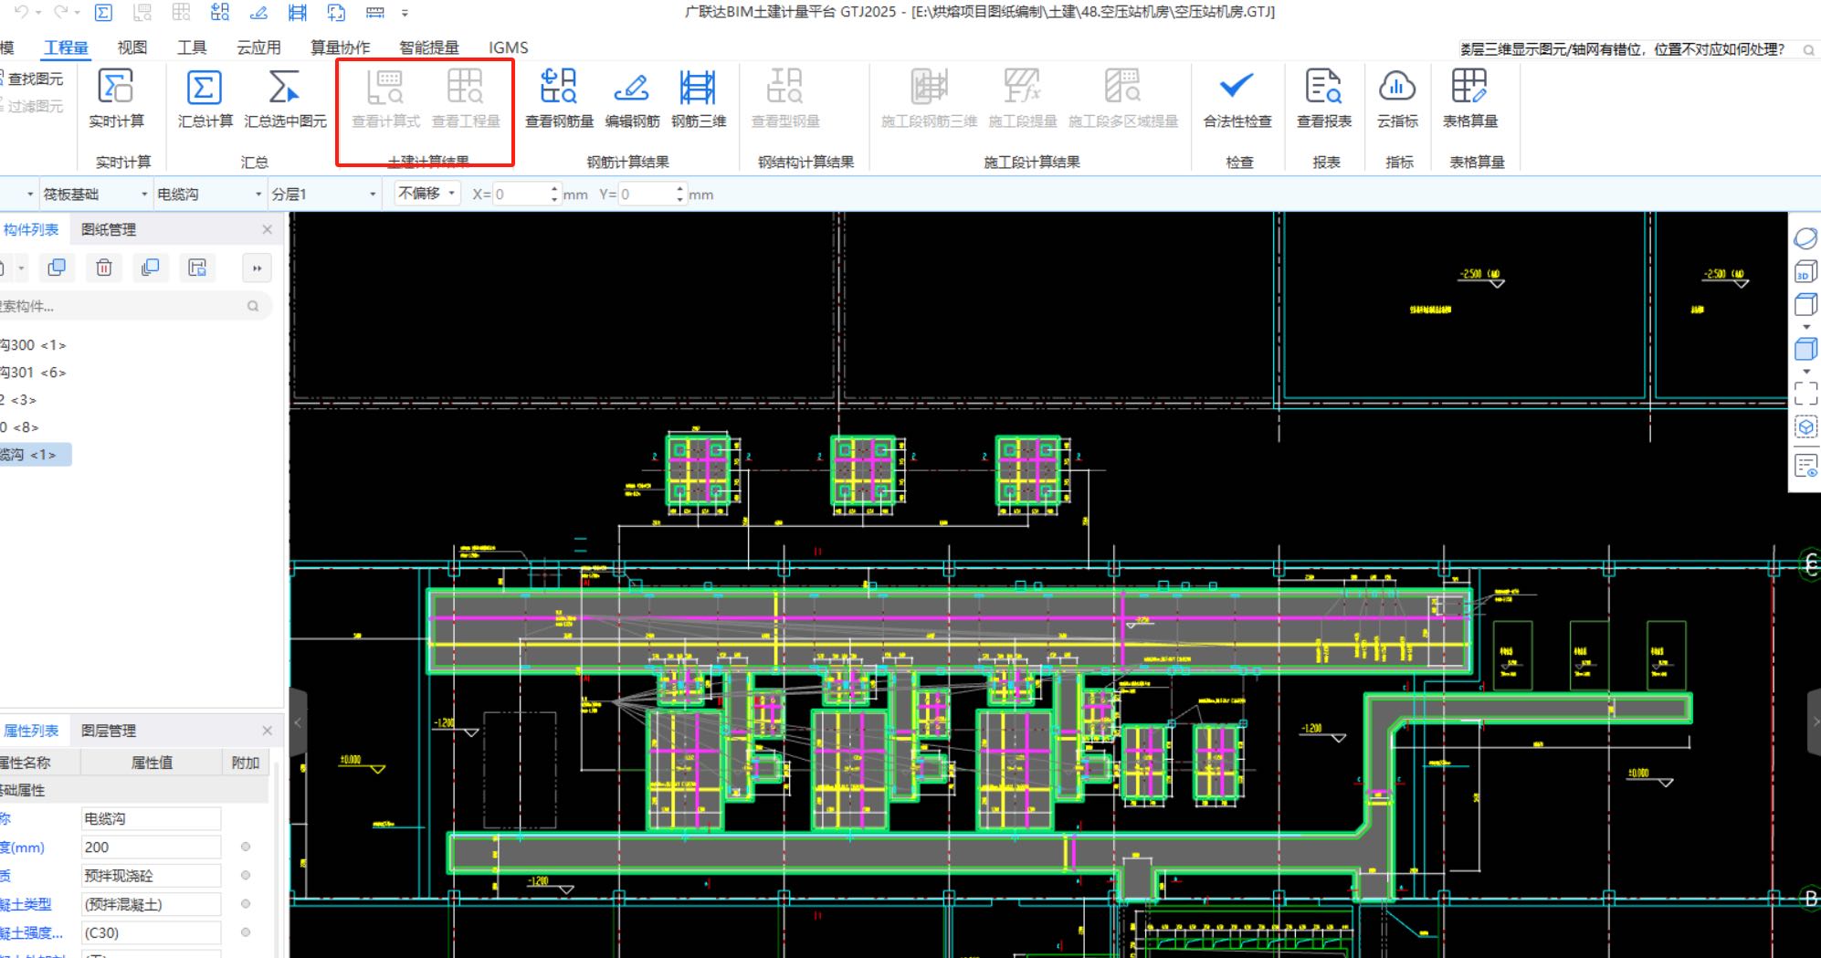Image resolution: width=1821 pixels, height=958 pixels.
Task: Open the IGMS ribbon tab
Action: (508, 47)
